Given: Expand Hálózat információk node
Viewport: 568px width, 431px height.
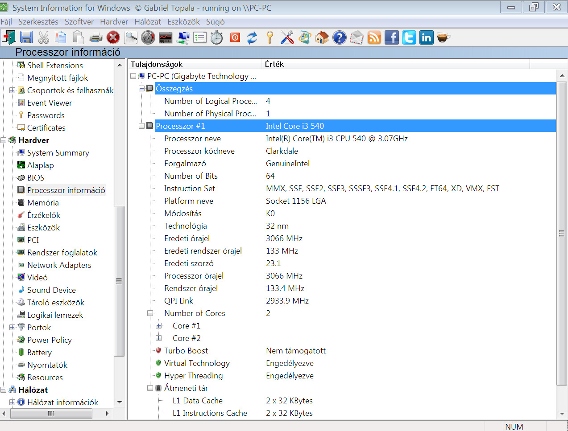Looking at the screenshot, I should pyautogui.click(x=12, y=402).
